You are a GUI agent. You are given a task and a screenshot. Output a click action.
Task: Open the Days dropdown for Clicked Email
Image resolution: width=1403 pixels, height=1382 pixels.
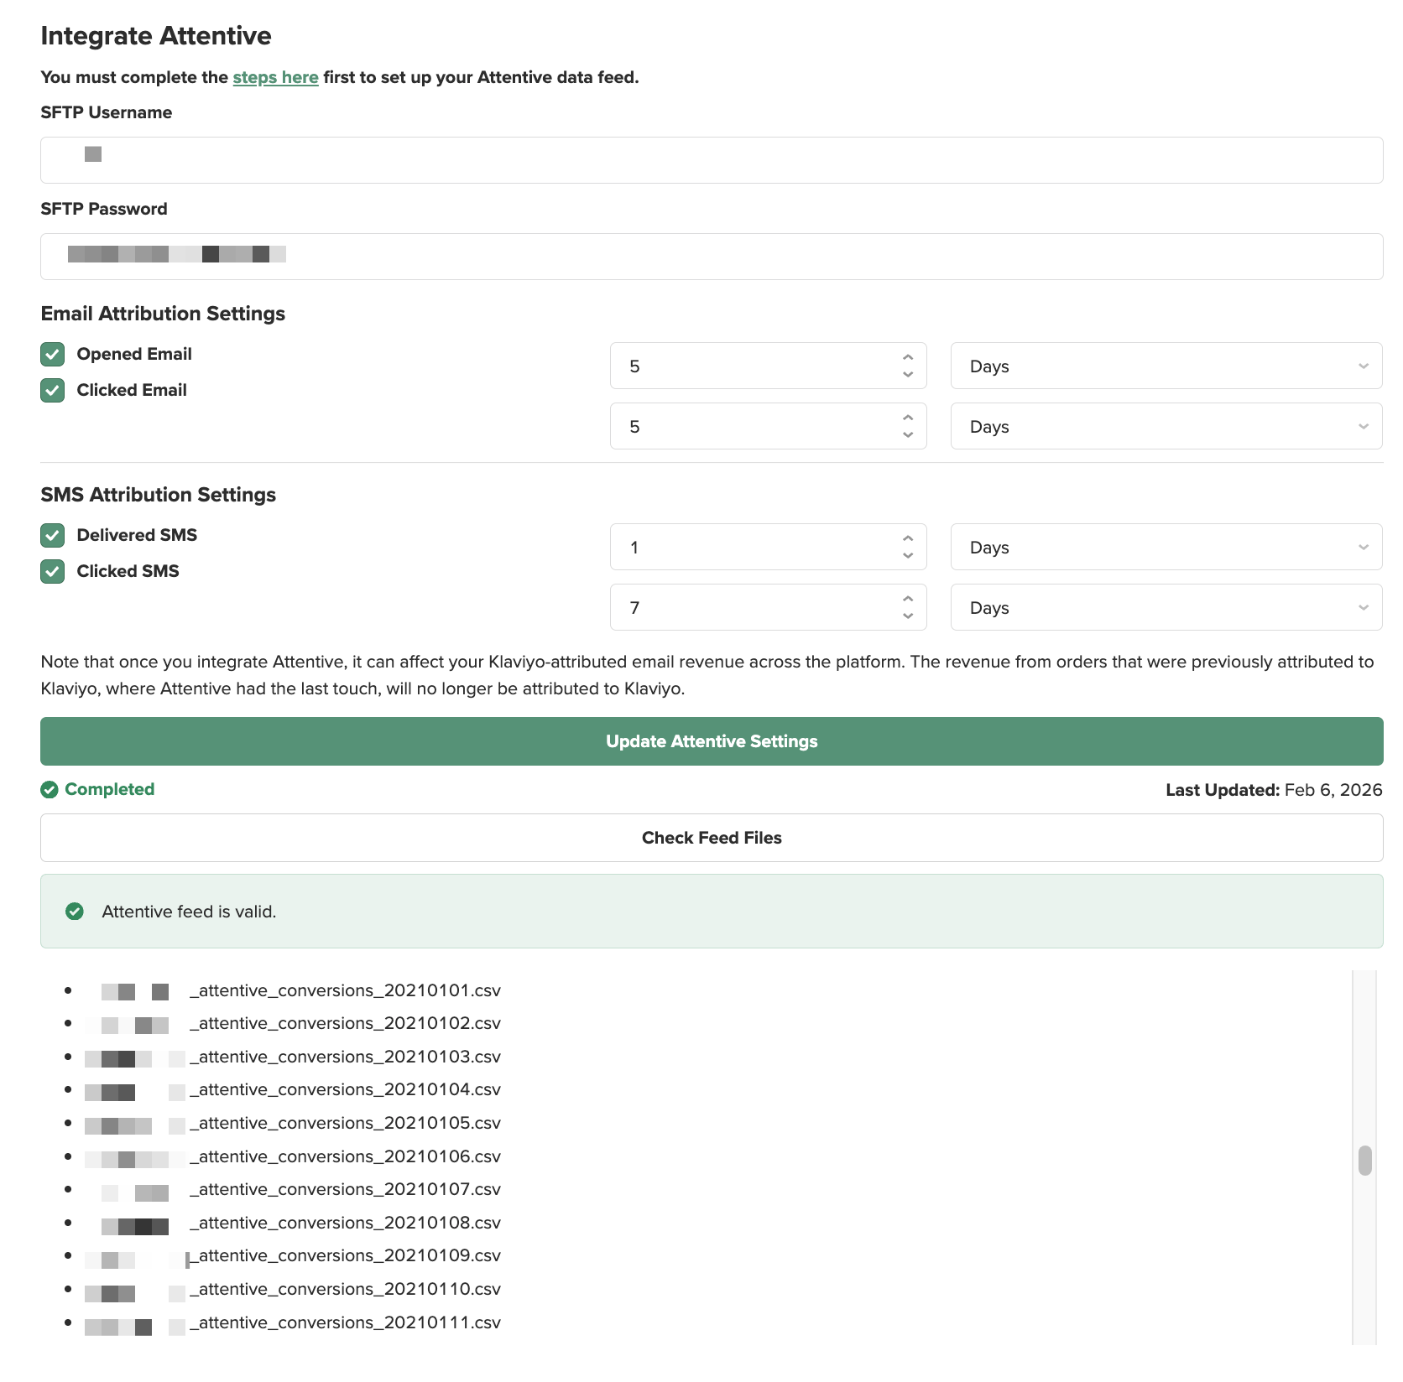click(x=1166, y=426)
